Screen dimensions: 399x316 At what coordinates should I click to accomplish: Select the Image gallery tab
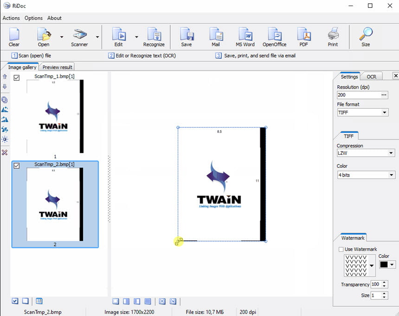click(22, 67)
